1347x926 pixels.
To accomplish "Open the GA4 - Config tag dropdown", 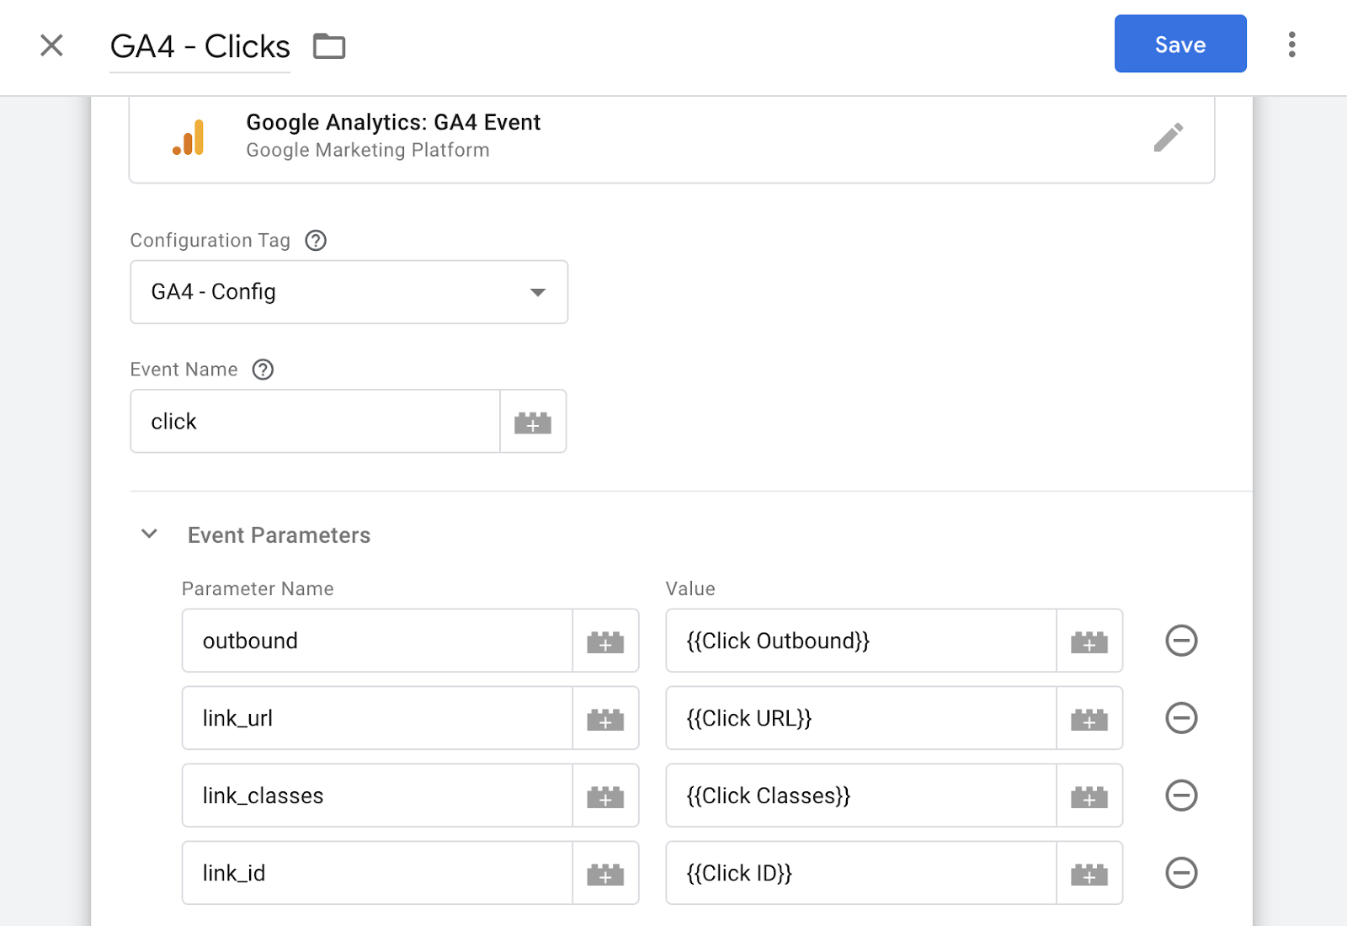I will (x=349, y=292).
